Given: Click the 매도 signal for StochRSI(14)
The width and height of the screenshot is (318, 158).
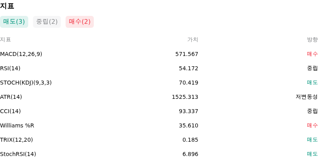Looking at the screenshot, I should 312,154.
